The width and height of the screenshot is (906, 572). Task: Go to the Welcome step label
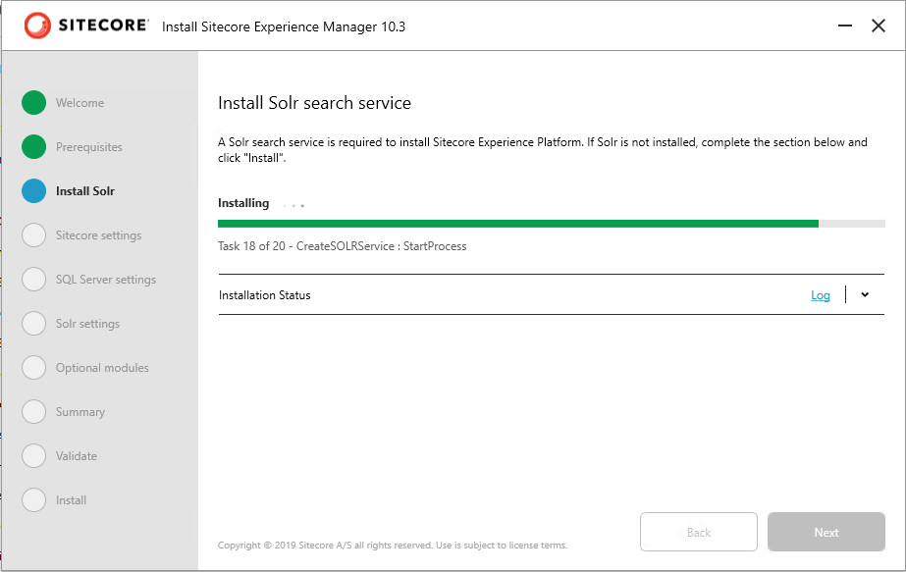tap(80, 103)
